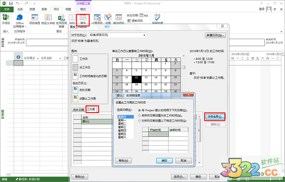
Task: Click the 更新项目 update project icon
Action: click(x=129, y=21)
